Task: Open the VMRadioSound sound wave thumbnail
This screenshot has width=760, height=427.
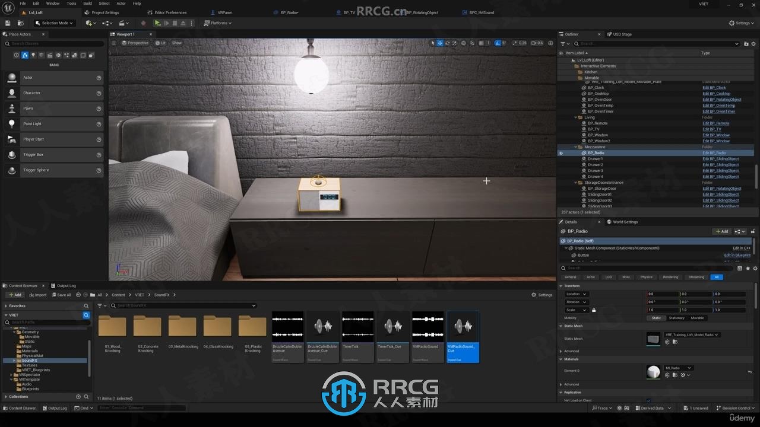Action: (x=428, y=327)
